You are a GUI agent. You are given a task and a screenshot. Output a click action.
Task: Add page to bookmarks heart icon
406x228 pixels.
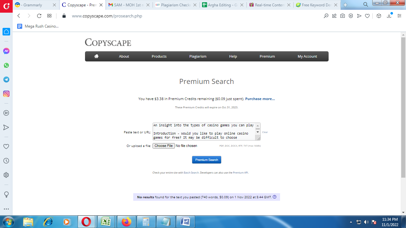tap(367, 16)
